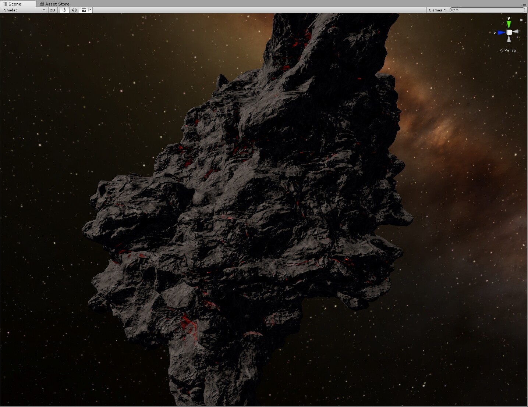Mute scene audio via the speaker icon

pos(74,10)
